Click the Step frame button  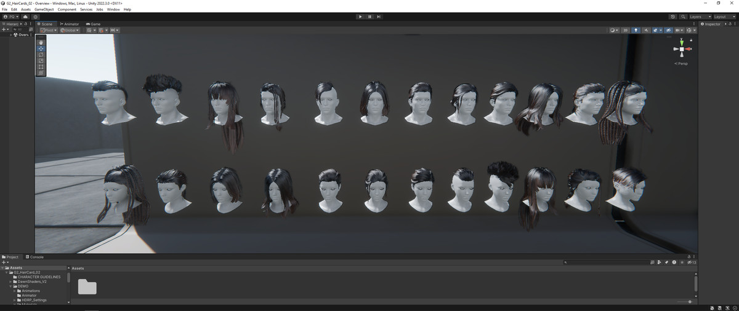click(379, 17)
